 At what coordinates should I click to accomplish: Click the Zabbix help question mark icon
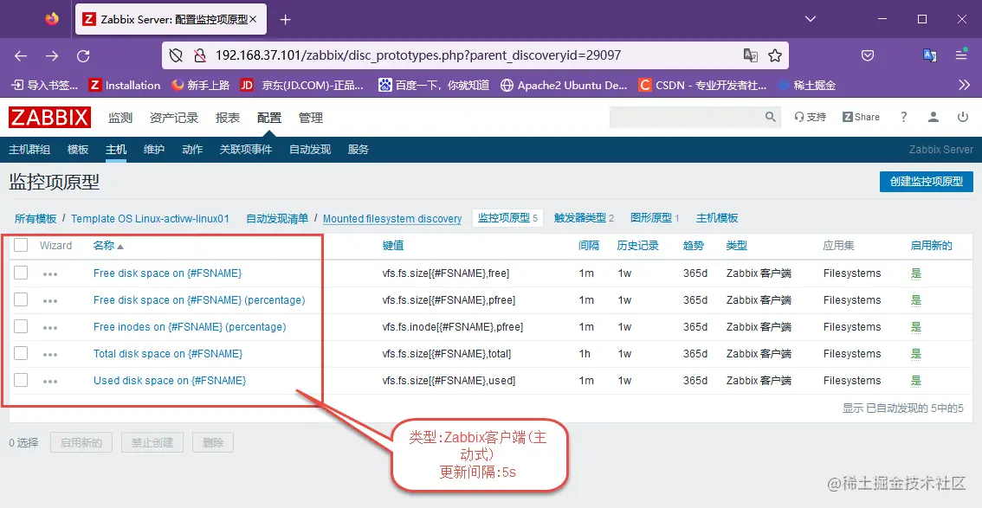[x=903, y=116]
